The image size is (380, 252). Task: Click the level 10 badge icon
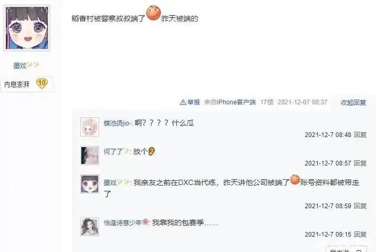click(42, 83)
